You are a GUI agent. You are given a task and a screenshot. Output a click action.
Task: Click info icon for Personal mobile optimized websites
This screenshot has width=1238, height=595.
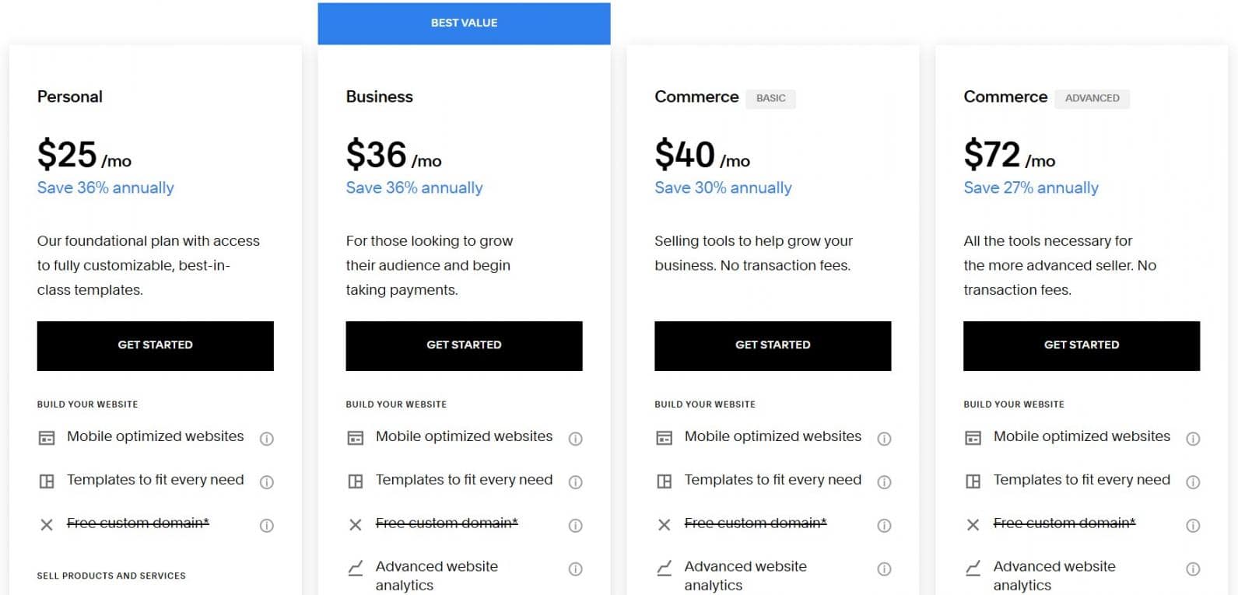point(266,439)
